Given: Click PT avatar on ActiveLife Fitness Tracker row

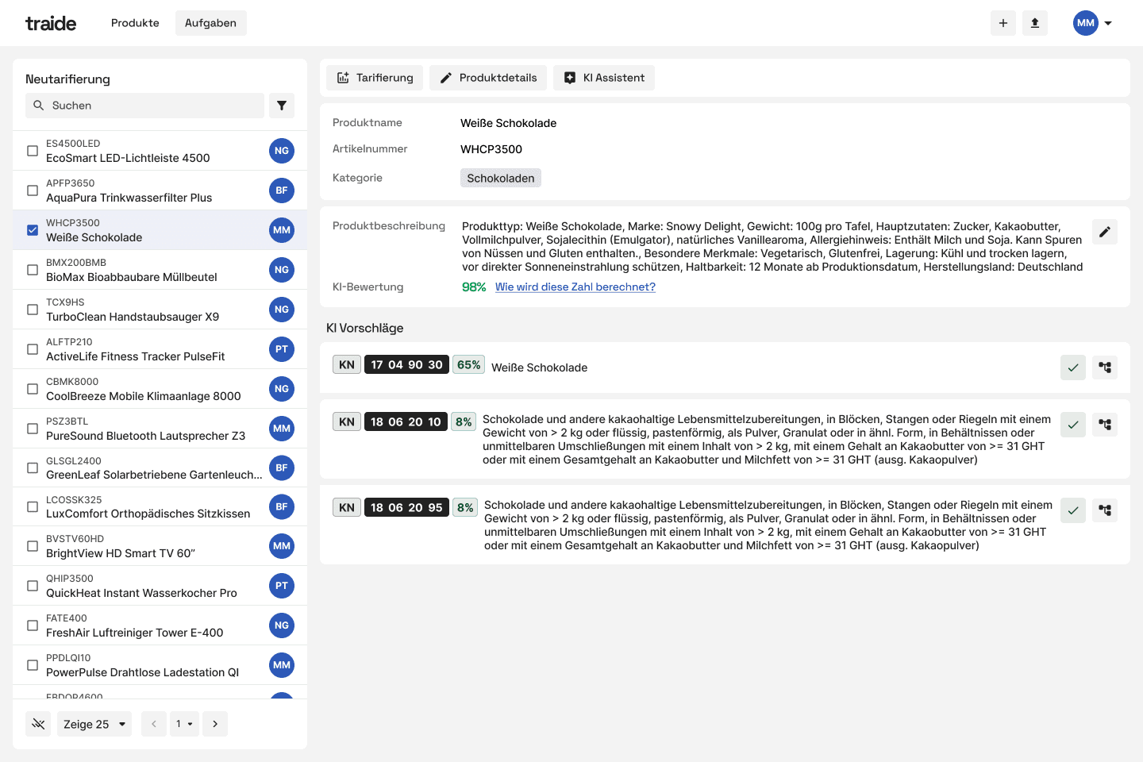Looking at the screenshot, I should point(282,349).
